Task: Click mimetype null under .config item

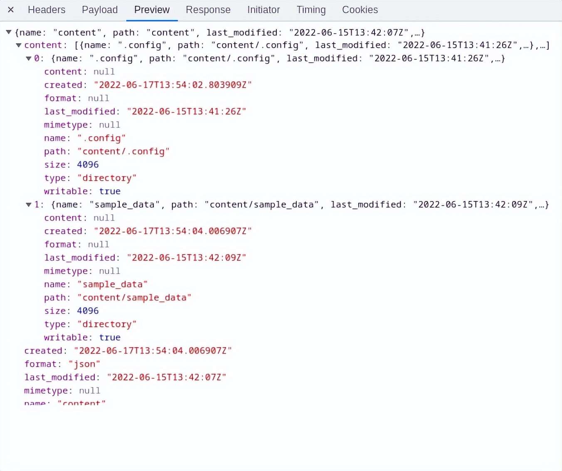Action: tap(82, 125)
